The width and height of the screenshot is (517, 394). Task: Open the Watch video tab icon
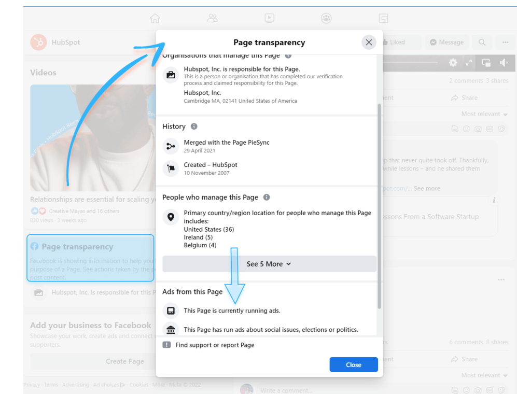tap(269, 18)
